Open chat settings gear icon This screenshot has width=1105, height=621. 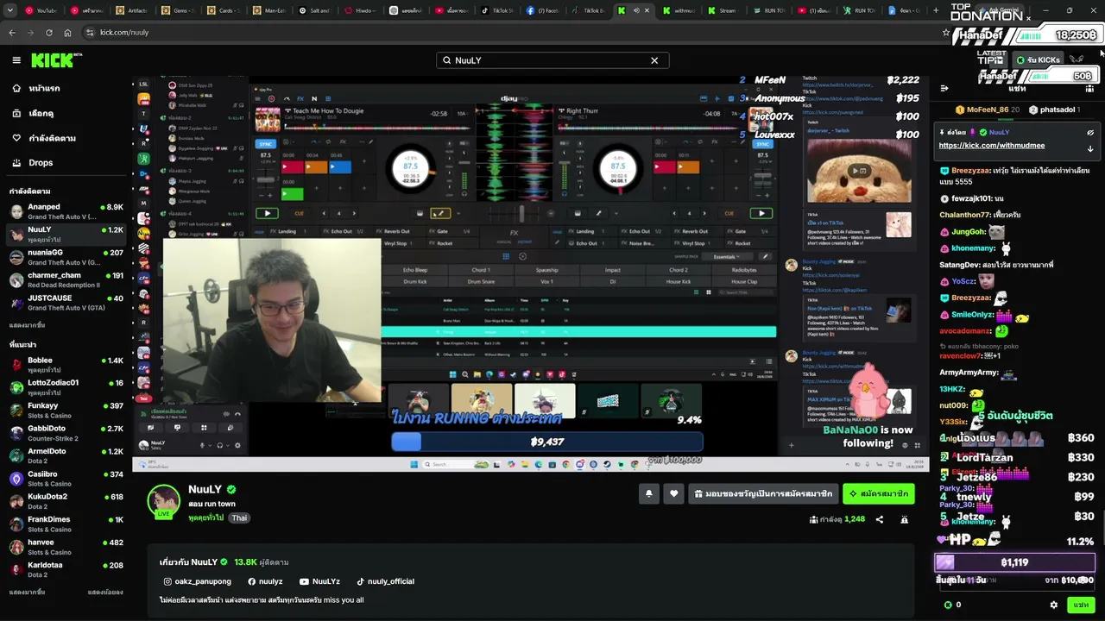[x=1054, y=605]
